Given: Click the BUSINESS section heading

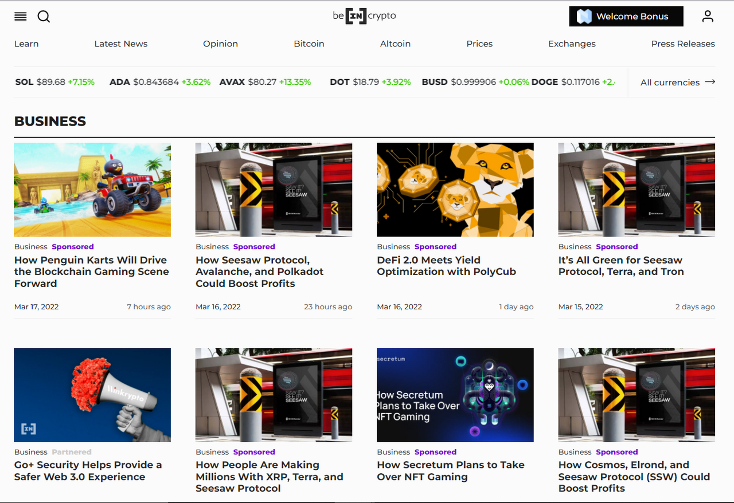Looking at the screenshot, I should (x=50, y=121).
